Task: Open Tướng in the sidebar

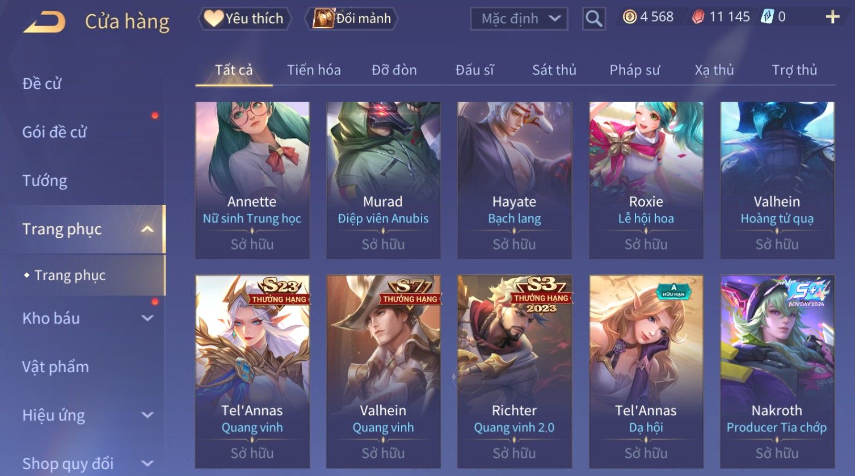Action: click(45, 180)
